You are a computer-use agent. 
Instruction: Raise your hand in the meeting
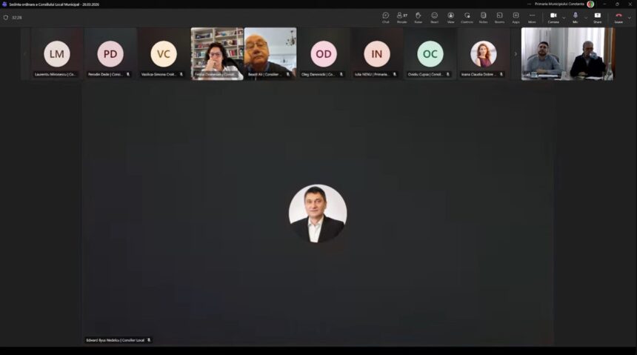click(x=418, y=17)
